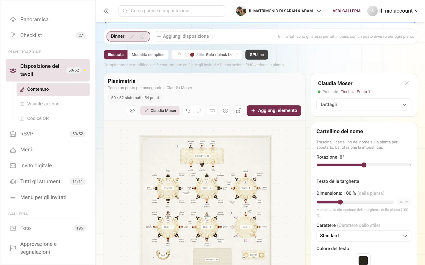Open the keyboard shortcuts icon
The width and height of the screenshot is (425, 265).
point(212,111)
